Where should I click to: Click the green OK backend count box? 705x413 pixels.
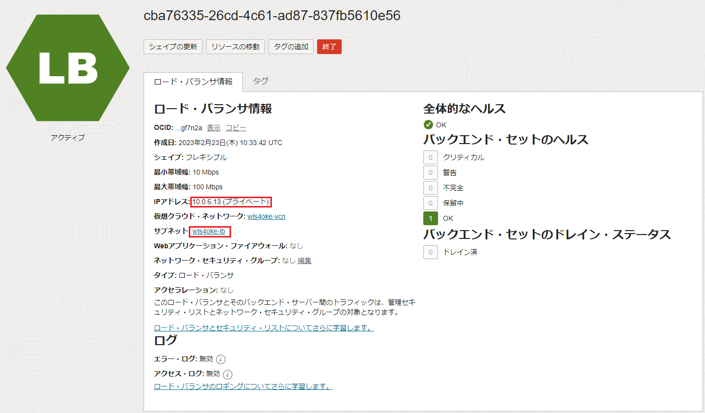coord(431,218)
